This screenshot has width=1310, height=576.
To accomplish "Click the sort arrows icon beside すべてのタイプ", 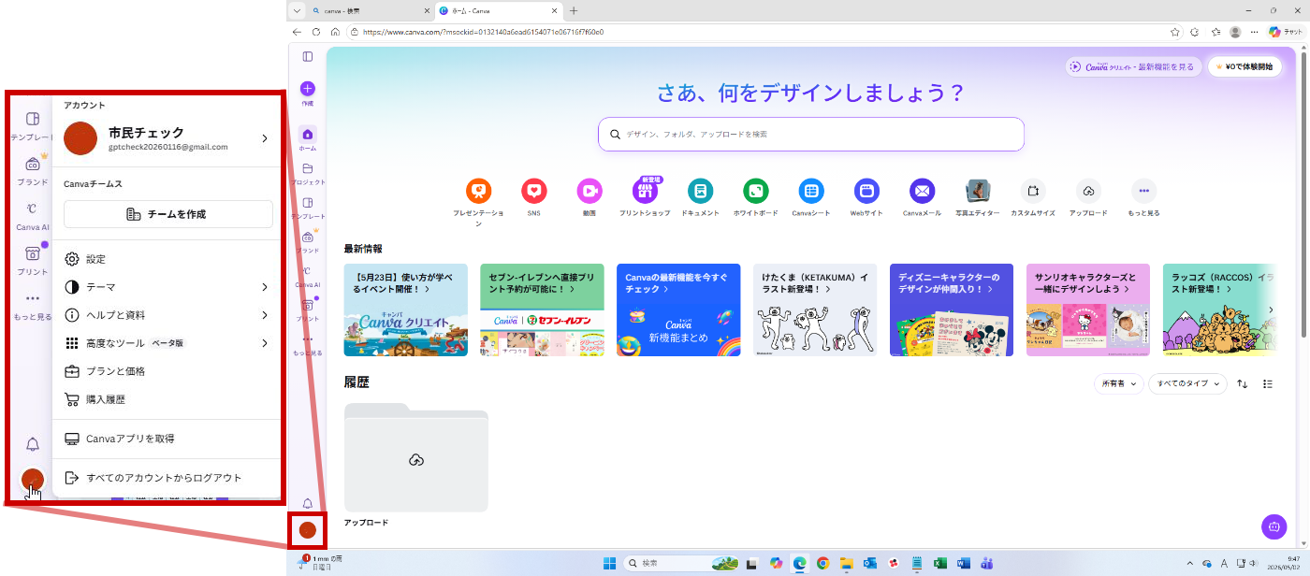I will click(x=1243, y=383).
